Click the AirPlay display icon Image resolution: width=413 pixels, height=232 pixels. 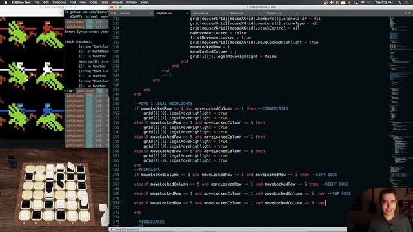tap(356, 3)
